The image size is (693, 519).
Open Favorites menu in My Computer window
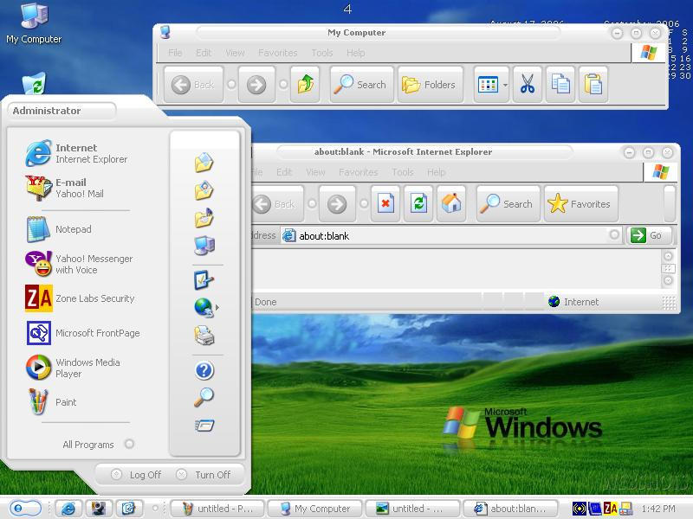[277, 53]
